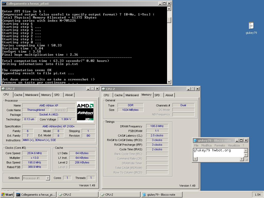Open the About tab in left CPU-Z window
The width and height of the screenshot is (264, 198).
[x=69, y=95]
